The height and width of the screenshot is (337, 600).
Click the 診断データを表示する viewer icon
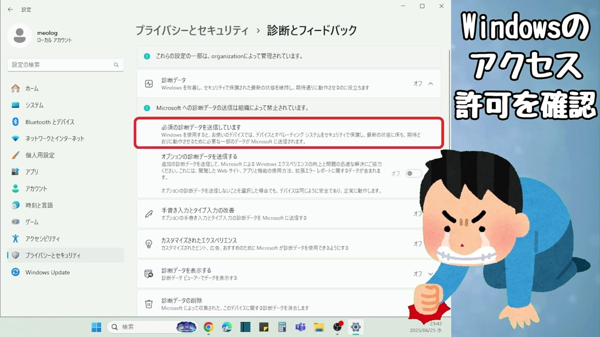tap(149, 274)
